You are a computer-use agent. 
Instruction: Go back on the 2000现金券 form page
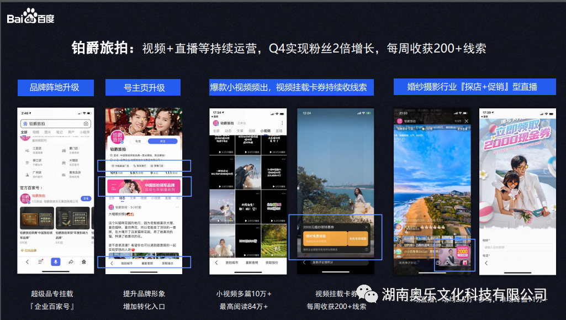click(x=486, y=263)
